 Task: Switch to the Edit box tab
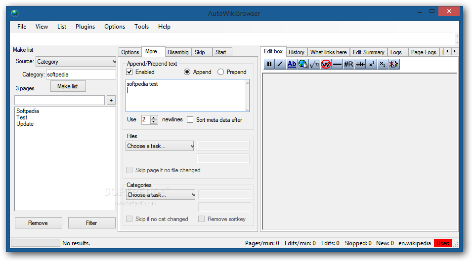[273, 51]
